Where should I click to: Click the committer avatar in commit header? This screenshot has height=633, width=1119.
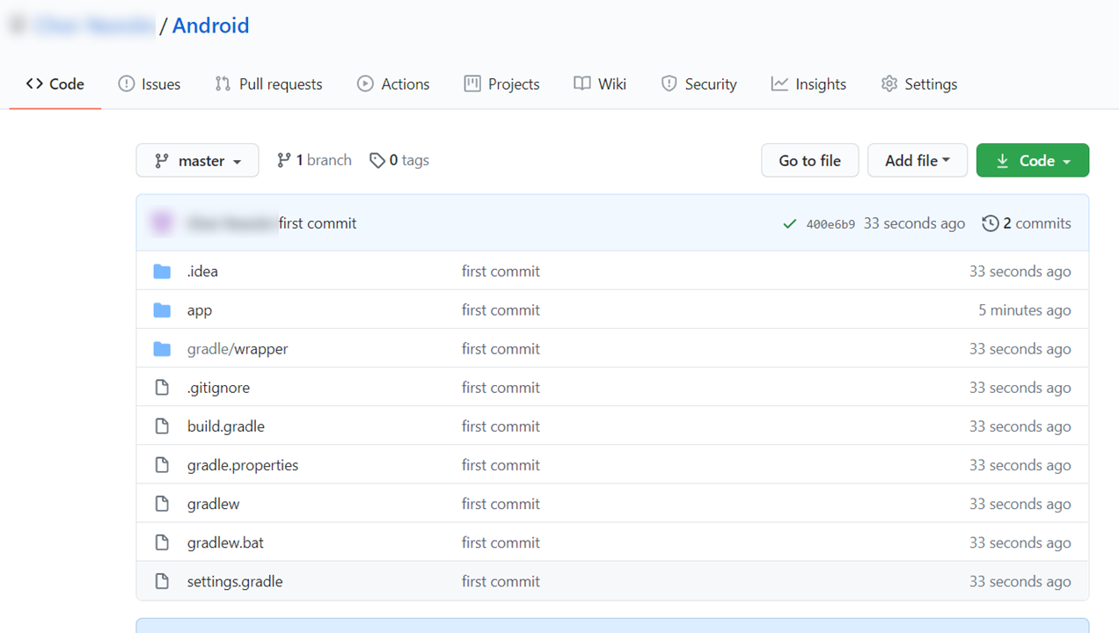162,223
